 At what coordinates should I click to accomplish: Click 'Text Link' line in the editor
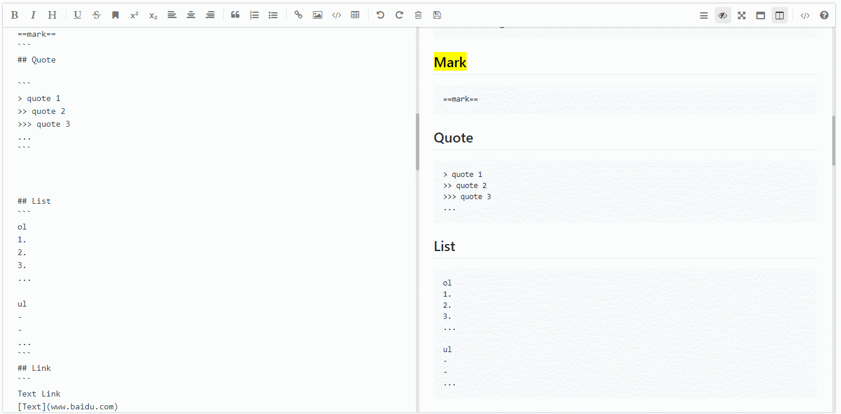pos(39,394)
